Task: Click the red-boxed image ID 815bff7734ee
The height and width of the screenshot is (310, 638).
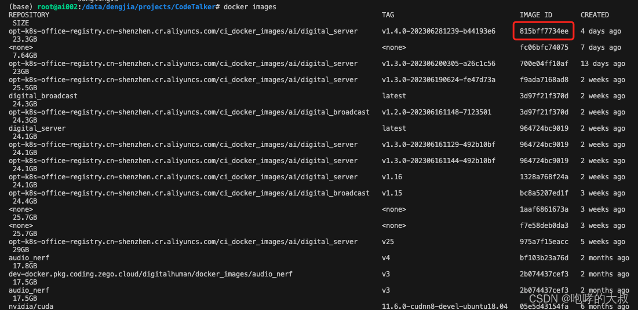Action: coord(544,31)
